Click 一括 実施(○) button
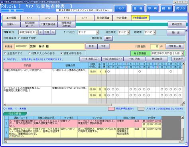Viewport: 189px width, 147px height. 91,59
